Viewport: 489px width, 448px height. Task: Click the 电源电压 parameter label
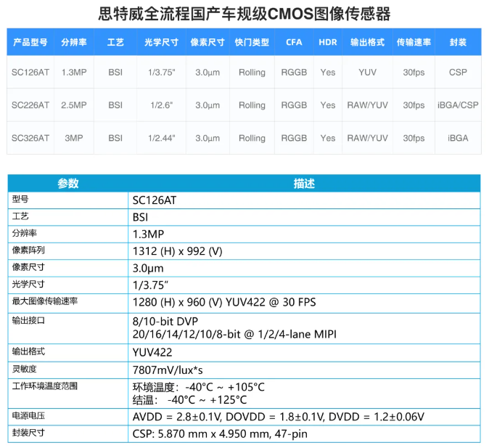[x=29, y=416]
